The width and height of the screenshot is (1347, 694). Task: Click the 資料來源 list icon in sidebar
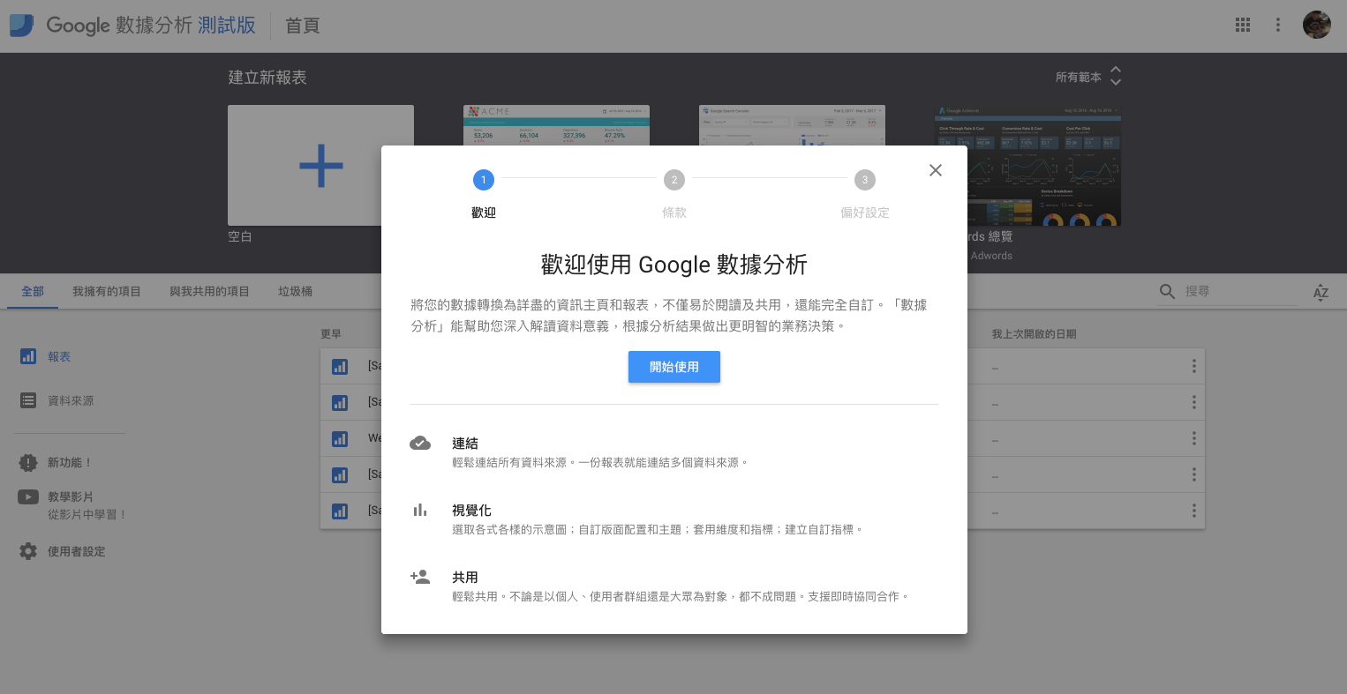pos(28,400)
